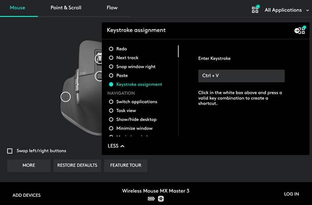Viewport: 312px width, 205px height.
Task: Choose Switch applications option
Action: pyautogui.click(x=133, y=102)
